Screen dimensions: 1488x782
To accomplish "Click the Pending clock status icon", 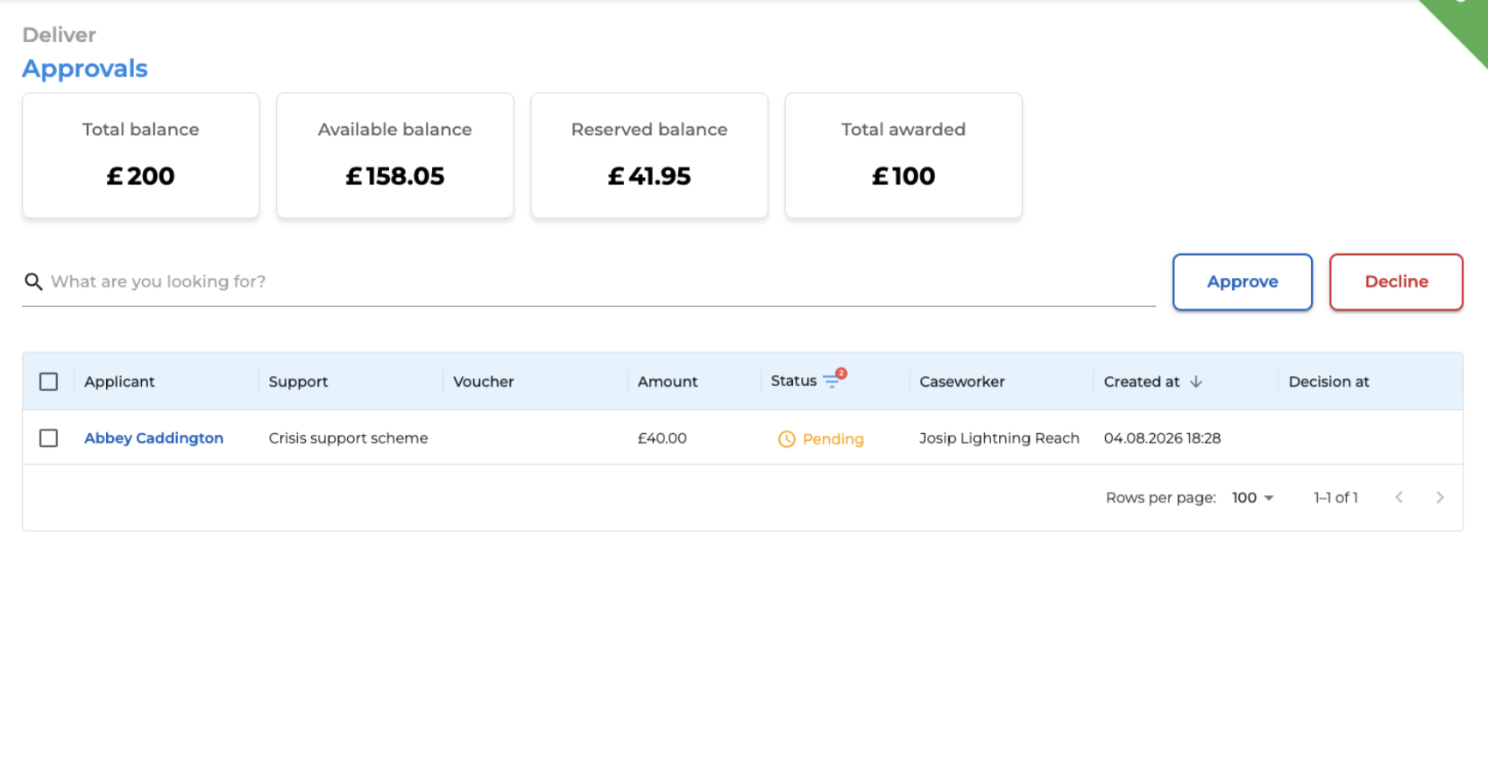I will coord(787,439).
